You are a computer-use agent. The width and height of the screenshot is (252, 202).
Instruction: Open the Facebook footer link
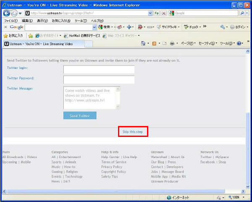click(207, 162)
